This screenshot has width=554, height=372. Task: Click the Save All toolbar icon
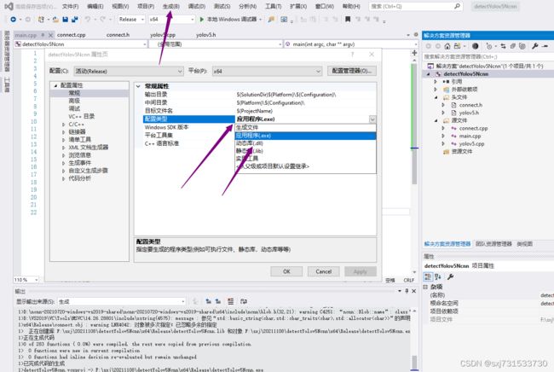click(x=74, y=20)
